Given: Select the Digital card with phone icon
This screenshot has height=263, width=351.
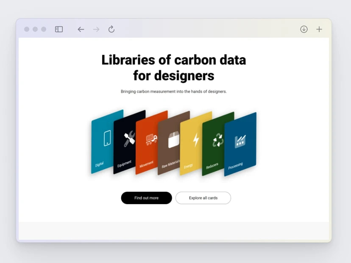Looking at the screenshot, I should (103, 142).
